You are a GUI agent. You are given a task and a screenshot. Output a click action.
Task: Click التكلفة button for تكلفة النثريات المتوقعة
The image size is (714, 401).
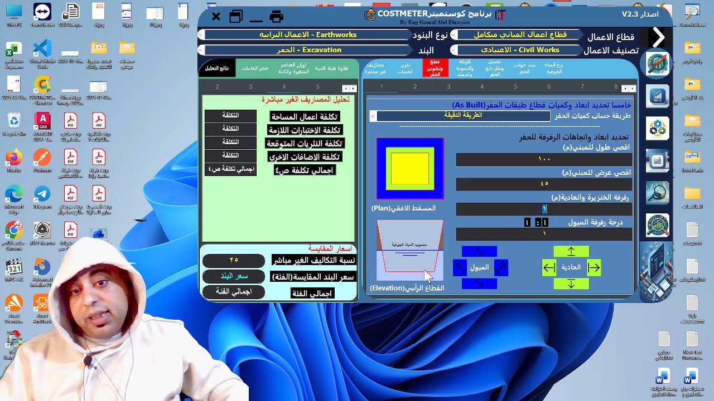(x=230, y=142)
